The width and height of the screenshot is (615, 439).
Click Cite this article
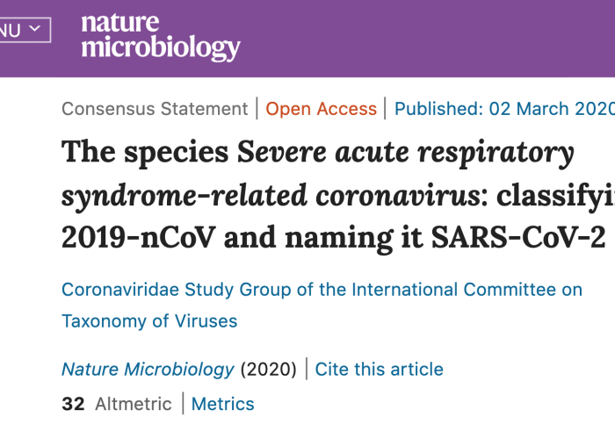pos(379,370)
